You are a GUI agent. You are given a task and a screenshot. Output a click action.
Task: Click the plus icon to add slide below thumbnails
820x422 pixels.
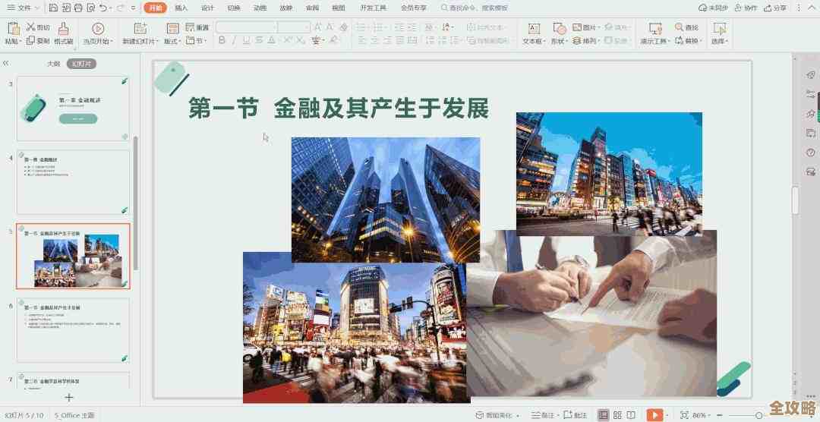[x=68, y=398]
